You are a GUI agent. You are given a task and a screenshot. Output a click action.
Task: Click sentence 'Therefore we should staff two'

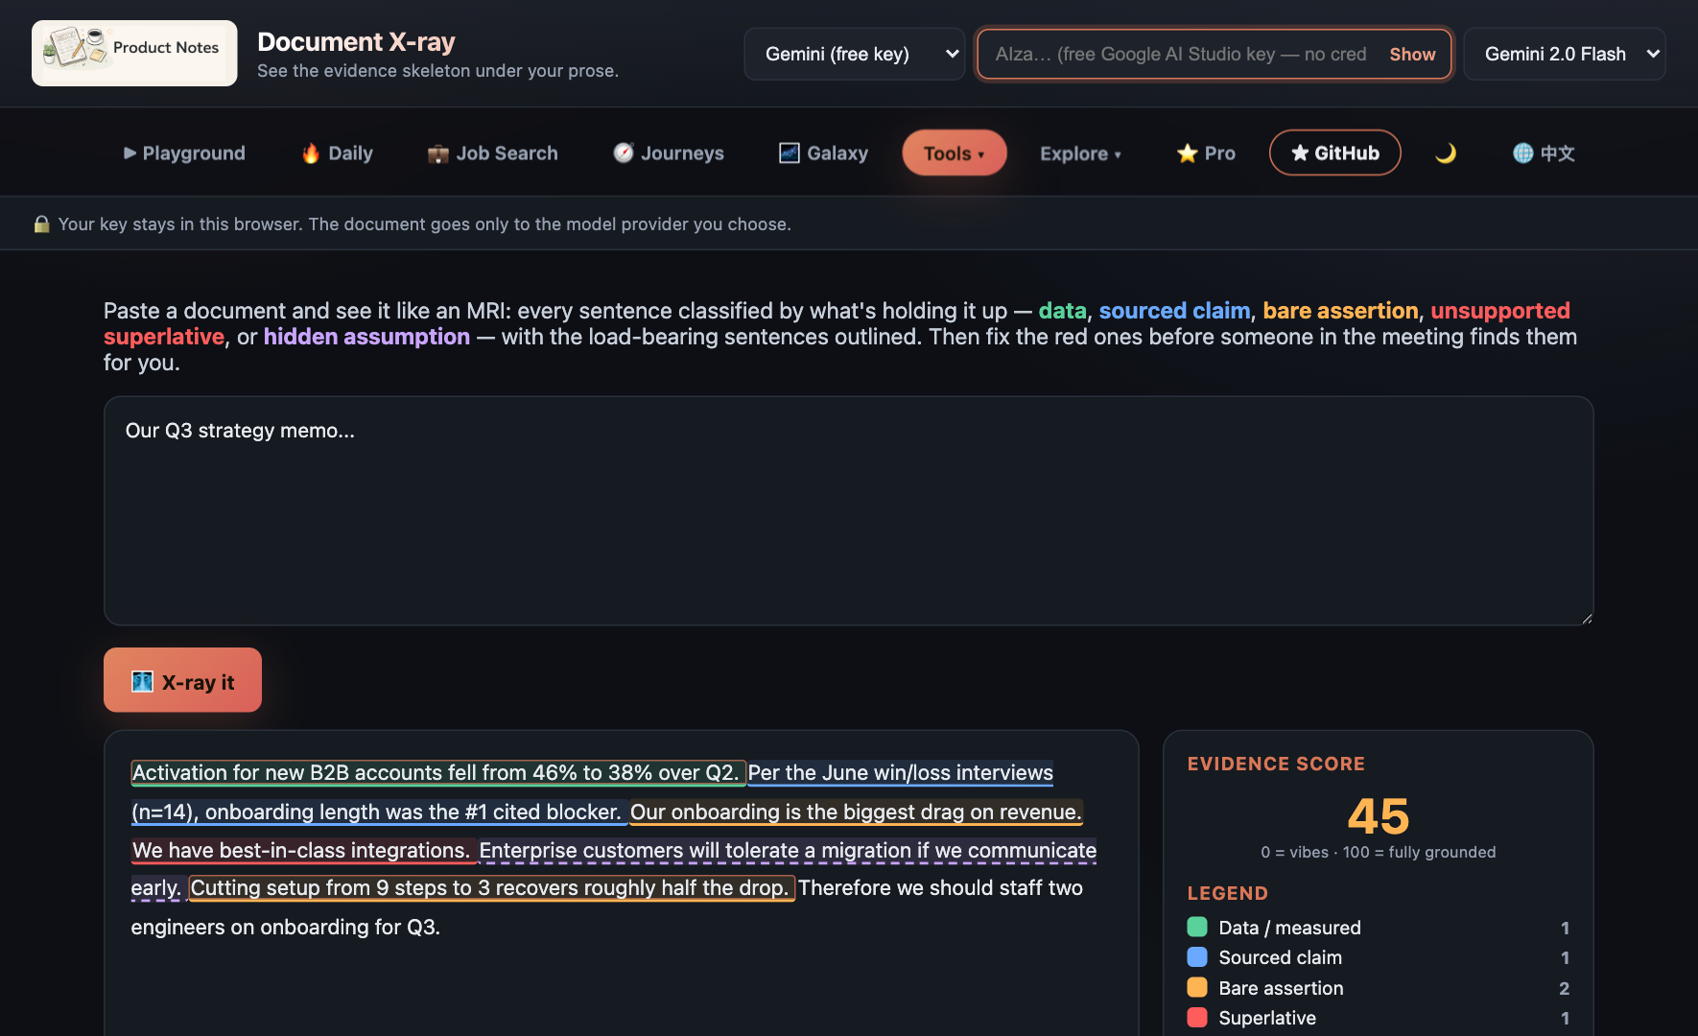coord(607,907)
